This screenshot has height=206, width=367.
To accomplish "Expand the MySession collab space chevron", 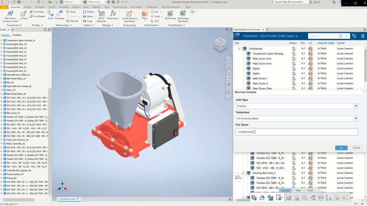I will click(x=297, y=36).
